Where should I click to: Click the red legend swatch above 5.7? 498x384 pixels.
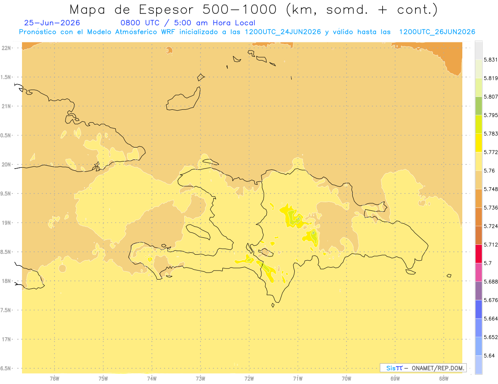[x=478, y=254]
